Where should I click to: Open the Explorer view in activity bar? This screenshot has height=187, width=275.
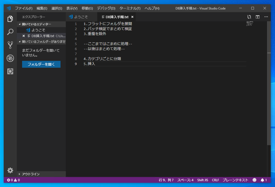[10, 19]
